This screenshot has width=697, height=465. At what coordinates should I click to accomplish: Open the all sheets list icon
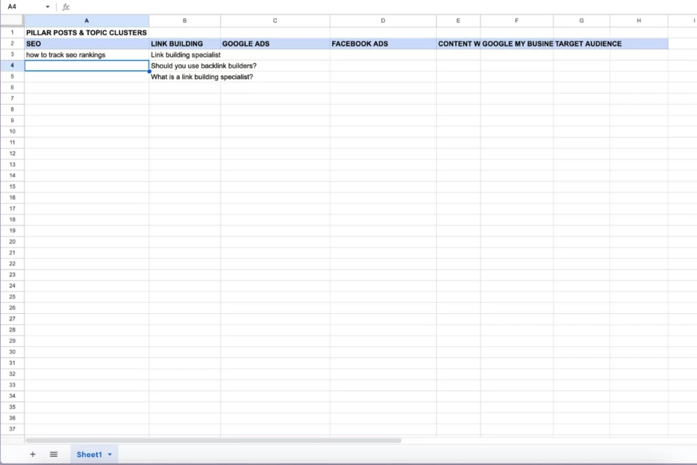(54, 454)
